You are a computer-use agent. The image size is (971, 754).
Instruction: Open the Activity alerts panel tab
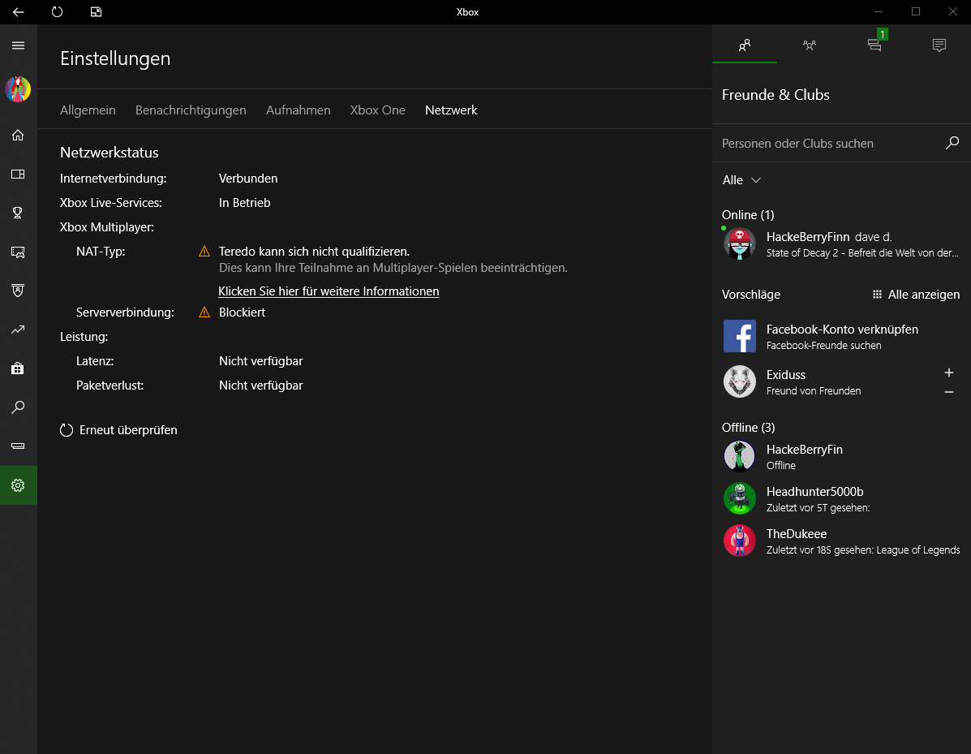[939, 45]
